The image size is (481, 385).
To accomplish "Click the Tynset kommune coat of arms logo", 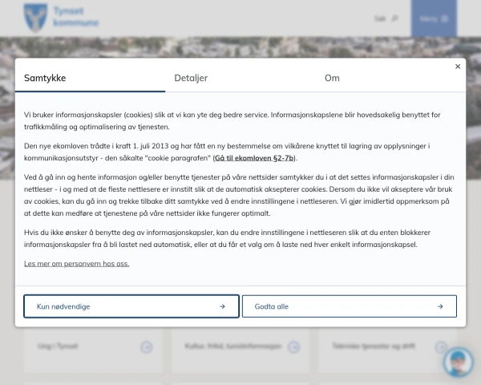I will [35, 18].
